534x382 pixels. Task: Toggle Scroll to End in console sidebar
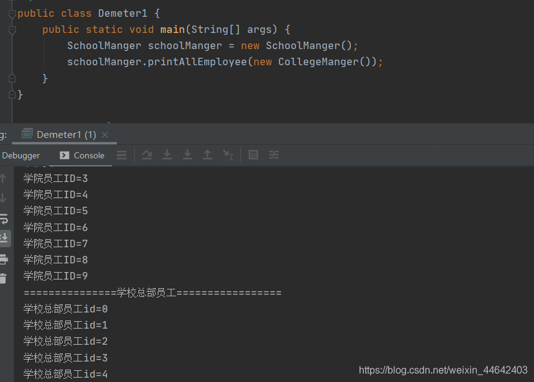(x=4, y=238)
